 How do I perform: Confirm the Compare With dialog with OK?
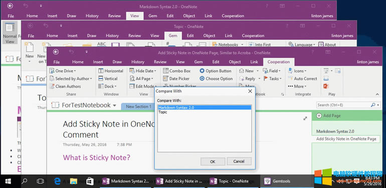pos(213,161)
